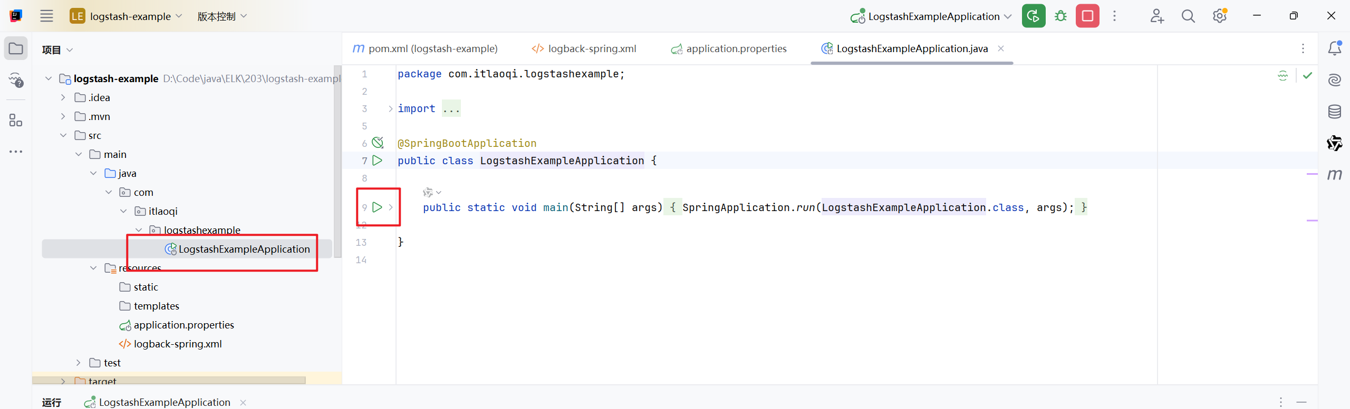Click the AI inlay hint icon above main
The image size is (1350, 409).
coord(428,192)
